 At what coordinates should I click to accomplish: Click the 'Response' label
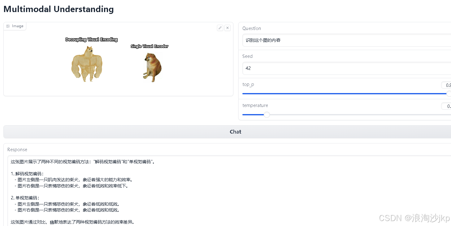17,150
